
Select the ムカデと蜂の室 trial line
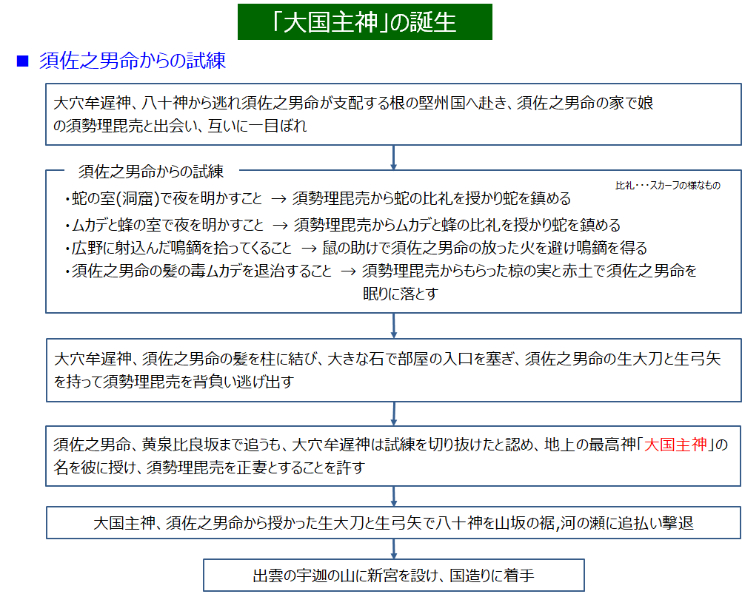click(342, 225)
